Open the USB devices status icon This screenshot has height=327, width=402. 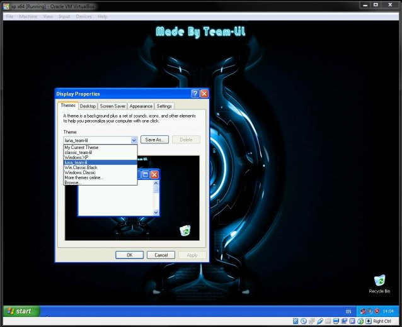pyautogui.click(x=320, y=321)
